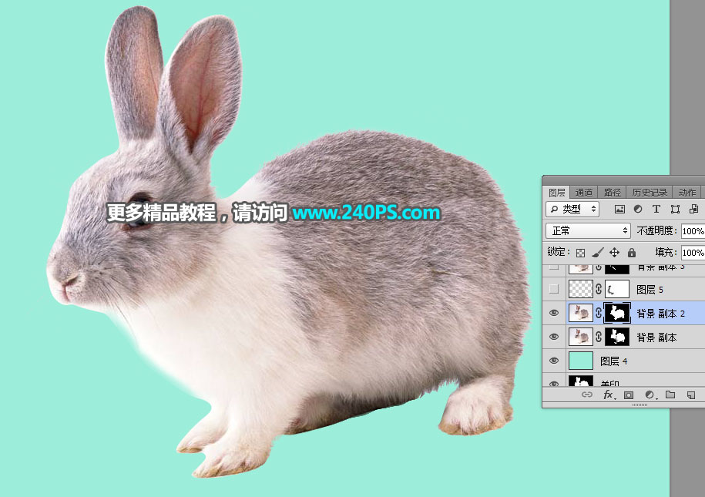Click the 背景 副本 layer name

click(x=656, y=337)
